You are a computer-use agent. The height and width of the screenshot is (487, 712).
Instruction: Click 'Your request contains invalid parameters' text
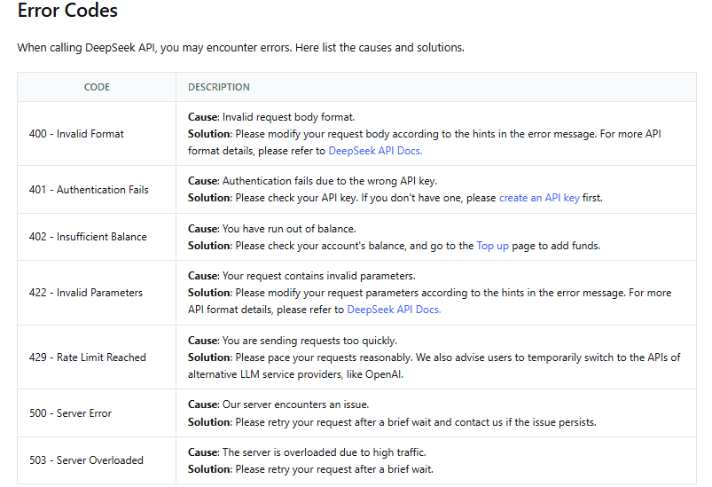(x=318, y=276)
